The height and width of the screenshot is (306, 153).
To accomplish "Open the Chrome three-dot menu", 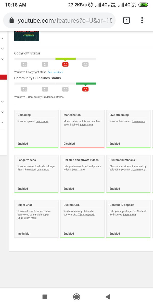I will click(142, 20).
